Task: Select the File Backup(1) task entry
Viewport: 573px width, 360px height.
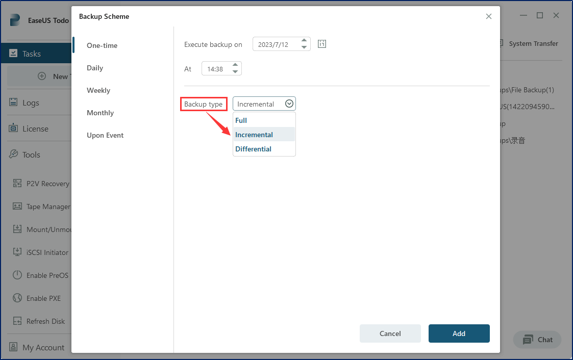Action: click(x=527, y=90)
